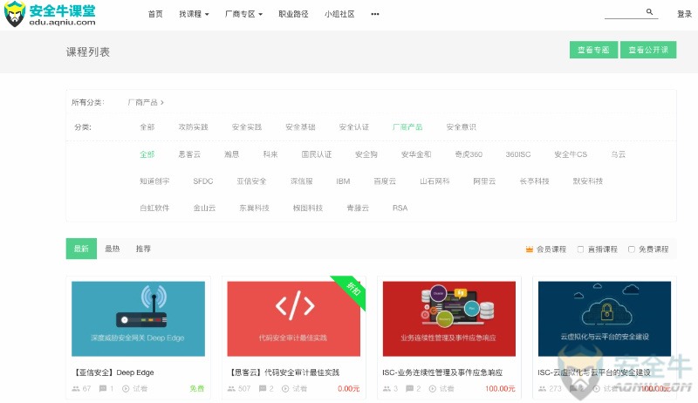Screen dimensions: 698x403
Task: Filter by vendor 安全狗
Action: (366, 154)
